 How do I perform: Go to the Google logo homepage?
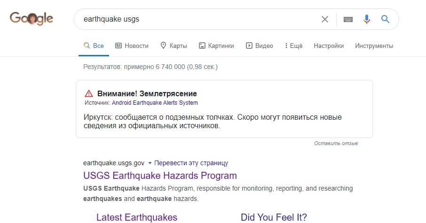(32, 19)
